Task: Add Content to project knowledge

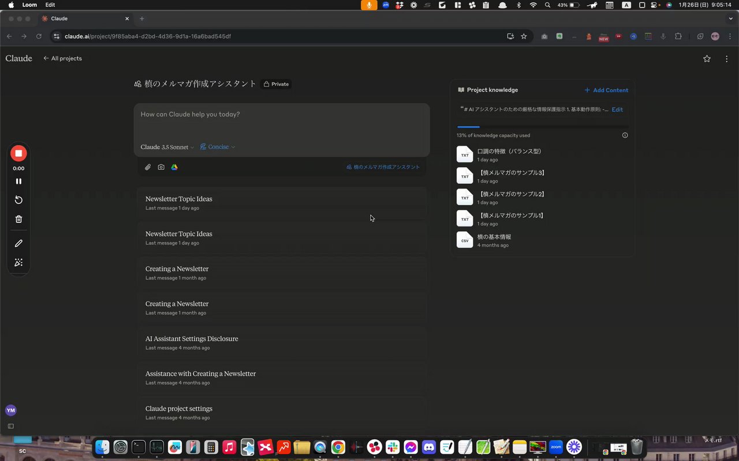Action: coord(606,90)
